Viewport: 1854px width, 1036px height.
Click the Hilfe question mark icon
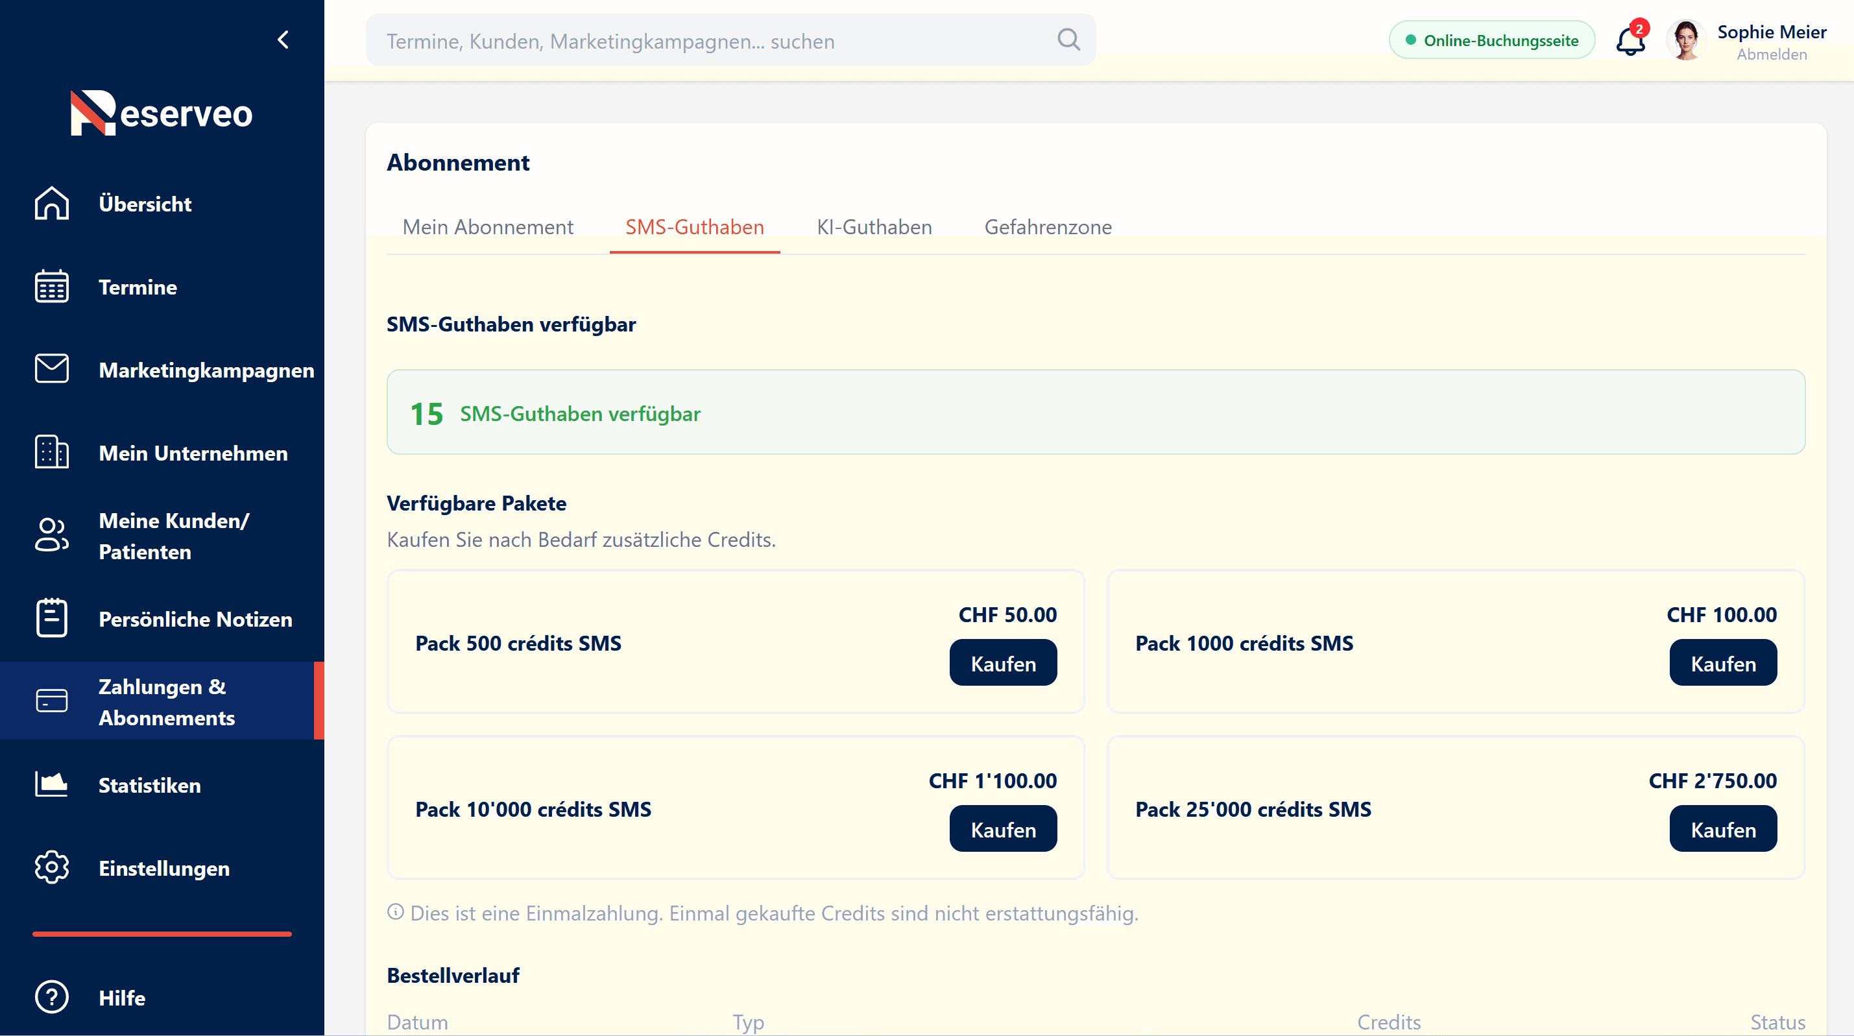[52, 997]
